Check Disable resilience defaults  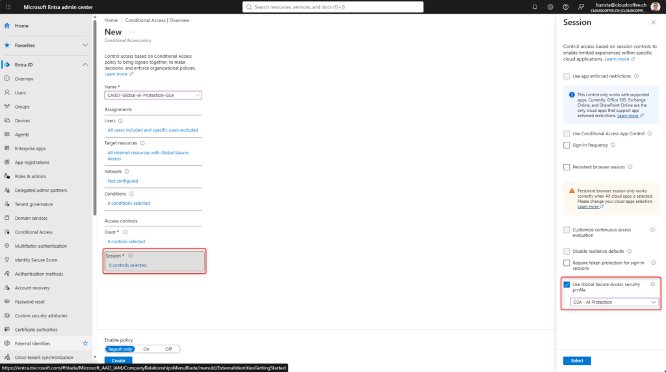coord(566,252)
